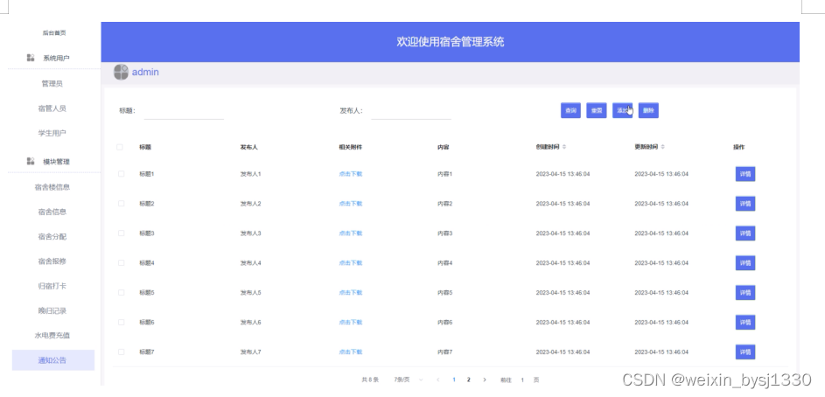Click the 删除 delete button
The height and width of the screenshot is (397, 825).
point(648,110)
